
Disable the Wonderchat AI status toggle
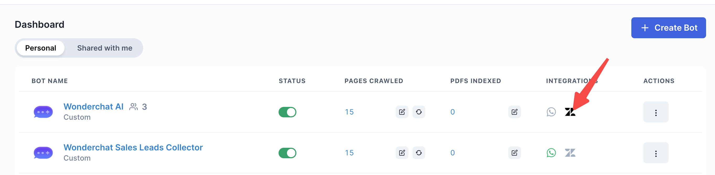287,112
